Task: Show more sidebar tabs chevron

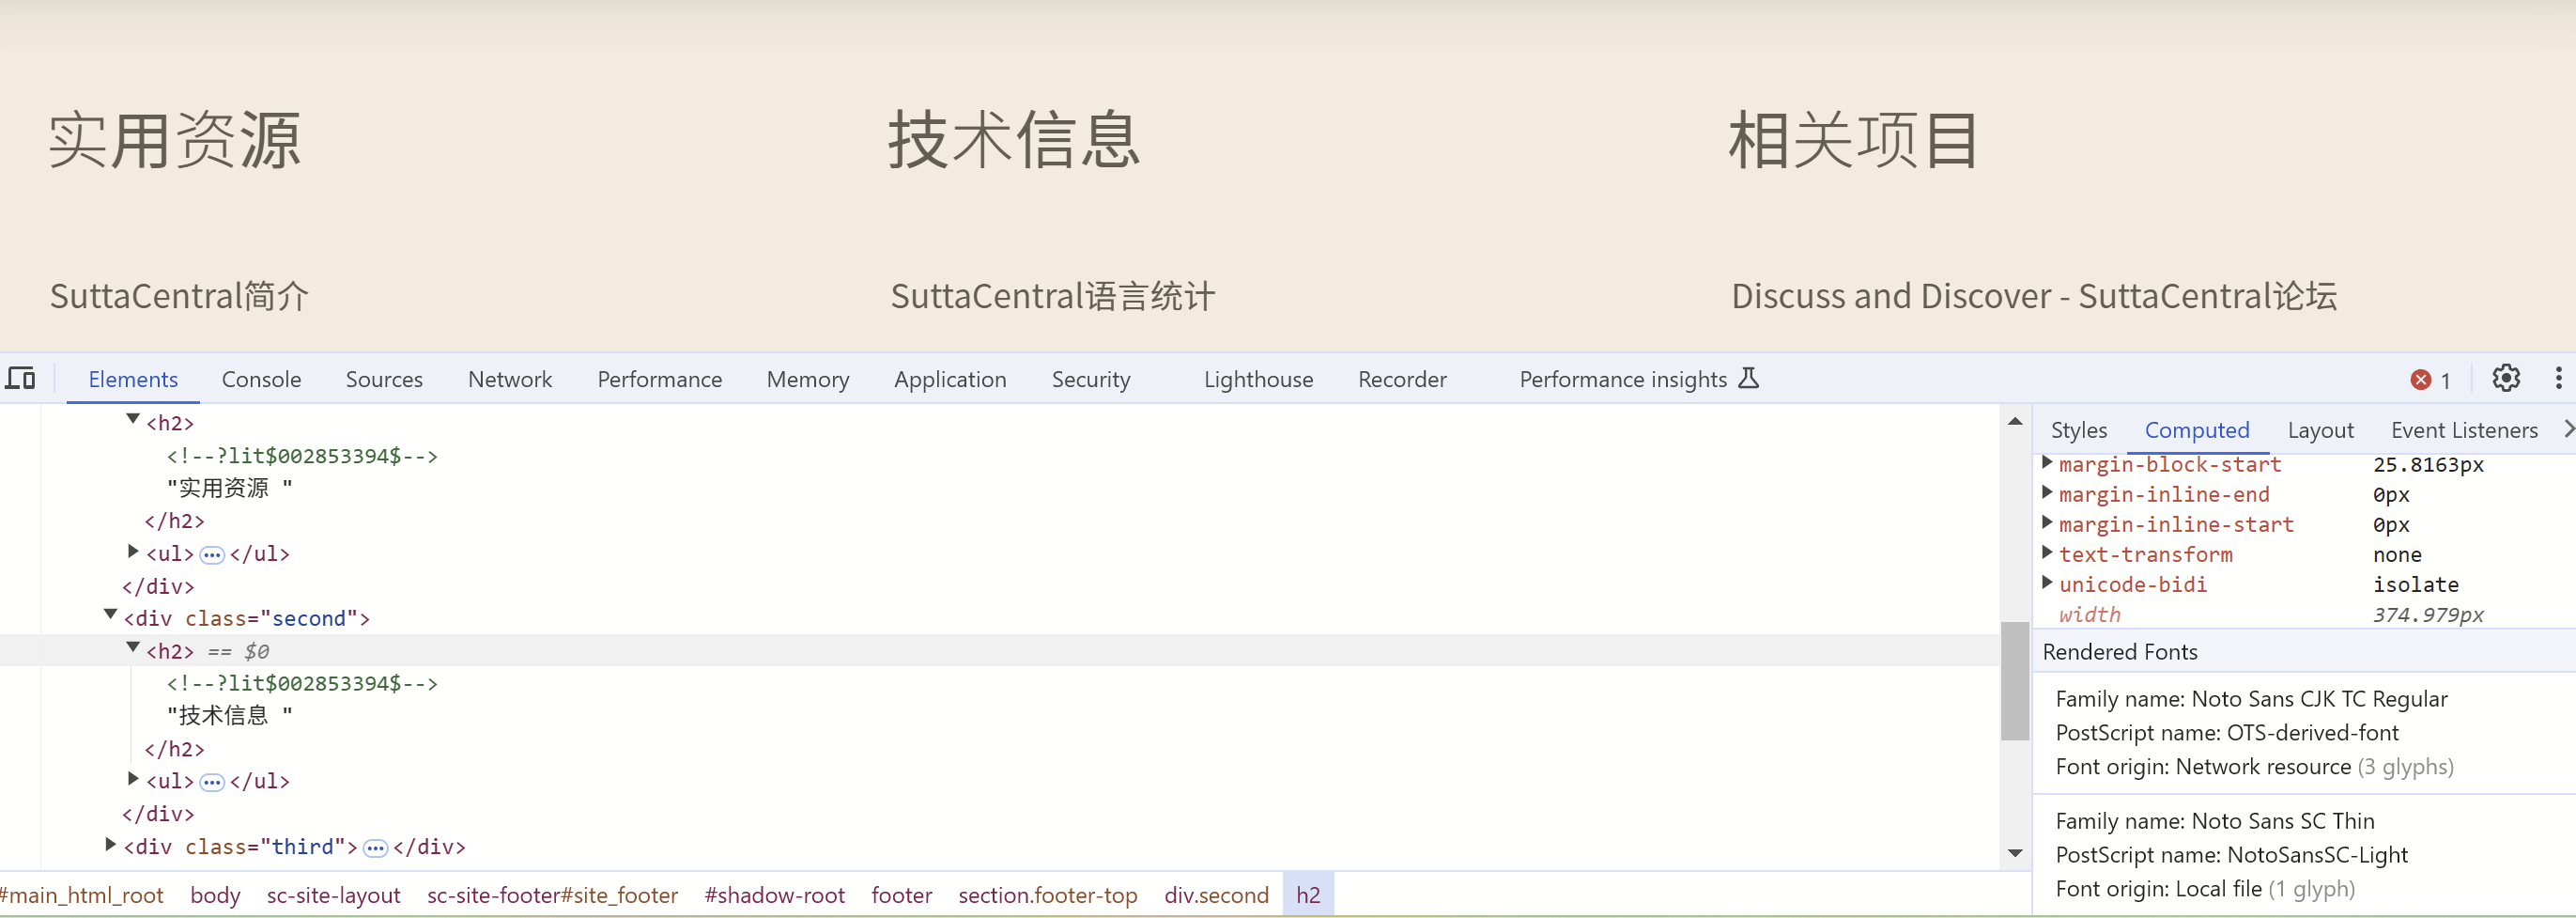Action: 2567,430
